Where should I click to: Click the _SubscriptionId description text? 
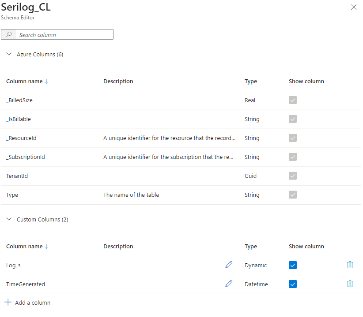[168, 157]
